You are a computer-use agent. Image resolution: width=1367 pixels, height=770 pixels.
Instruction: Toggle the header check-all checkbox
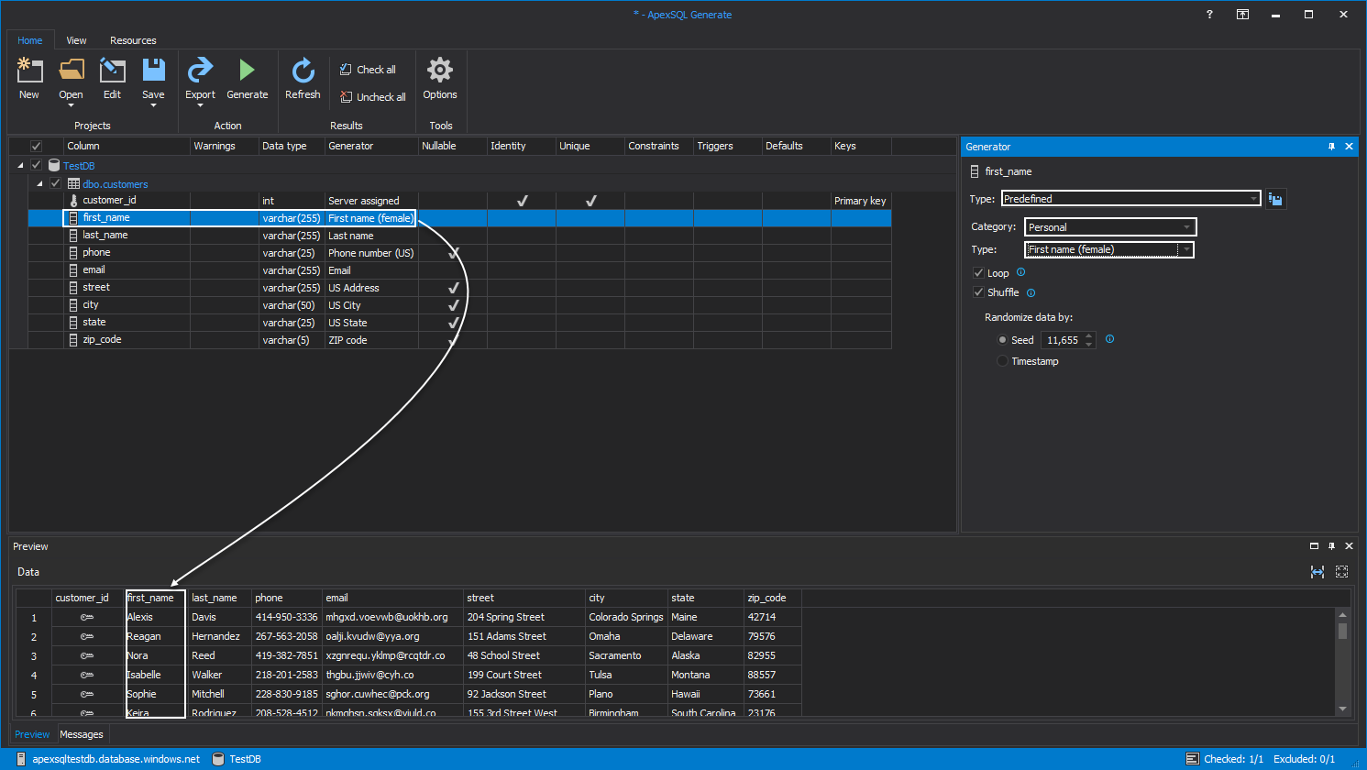click(x=36, y=146)
